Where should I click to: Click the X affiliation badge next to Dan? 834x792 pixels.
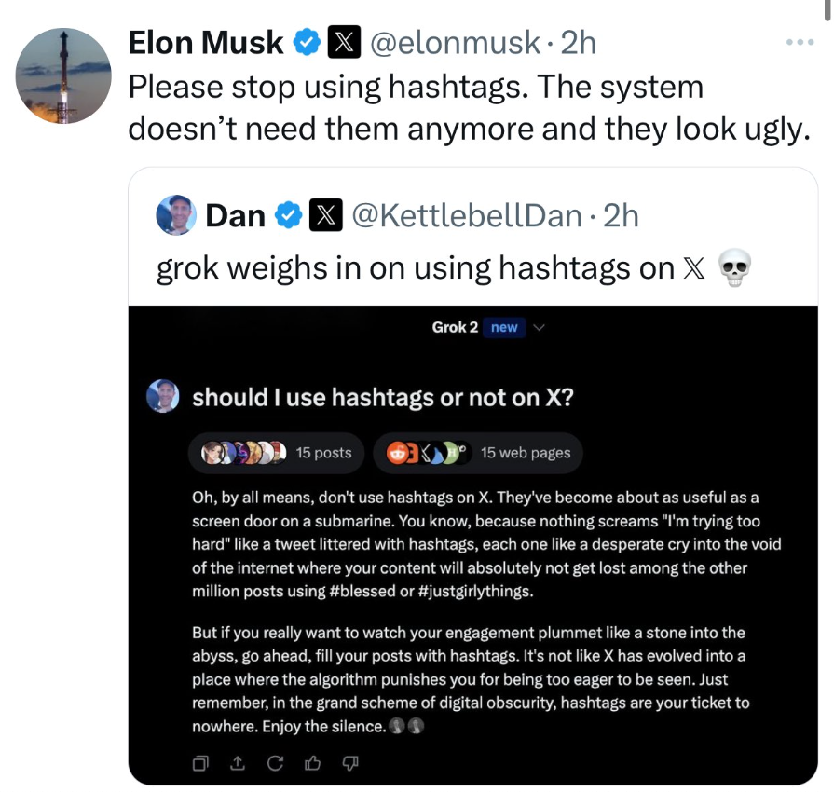coord(325,215)
